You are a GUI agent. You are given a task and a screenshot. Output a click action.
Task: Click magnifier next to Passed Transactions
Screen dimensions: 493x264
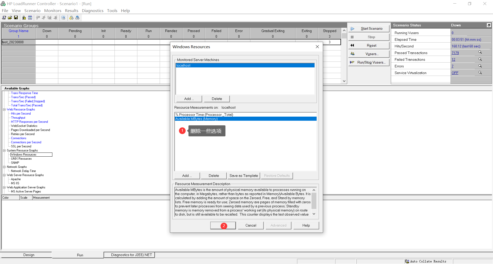(x=480, y=52)
